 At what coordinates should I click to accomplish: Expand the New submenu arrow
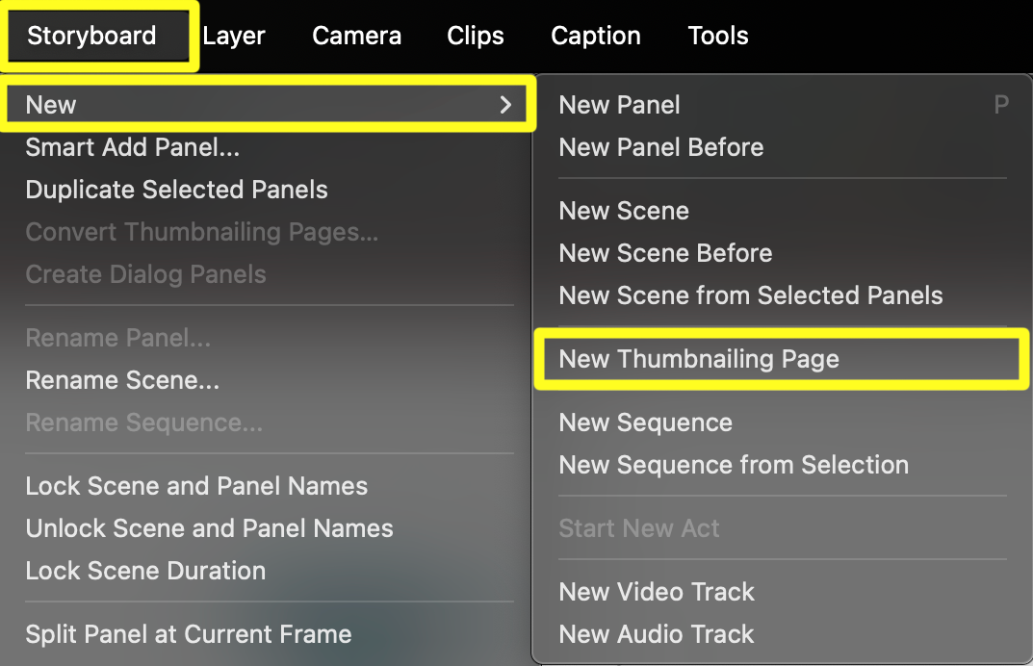point(505,105)
